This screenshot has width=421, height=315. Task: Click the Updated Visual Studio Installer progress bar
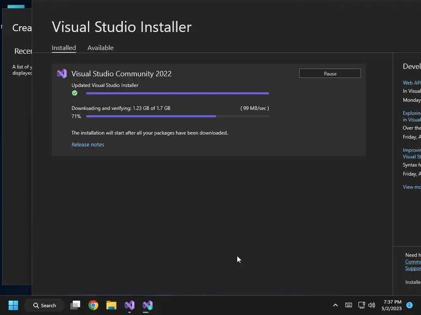pos(178,93)
